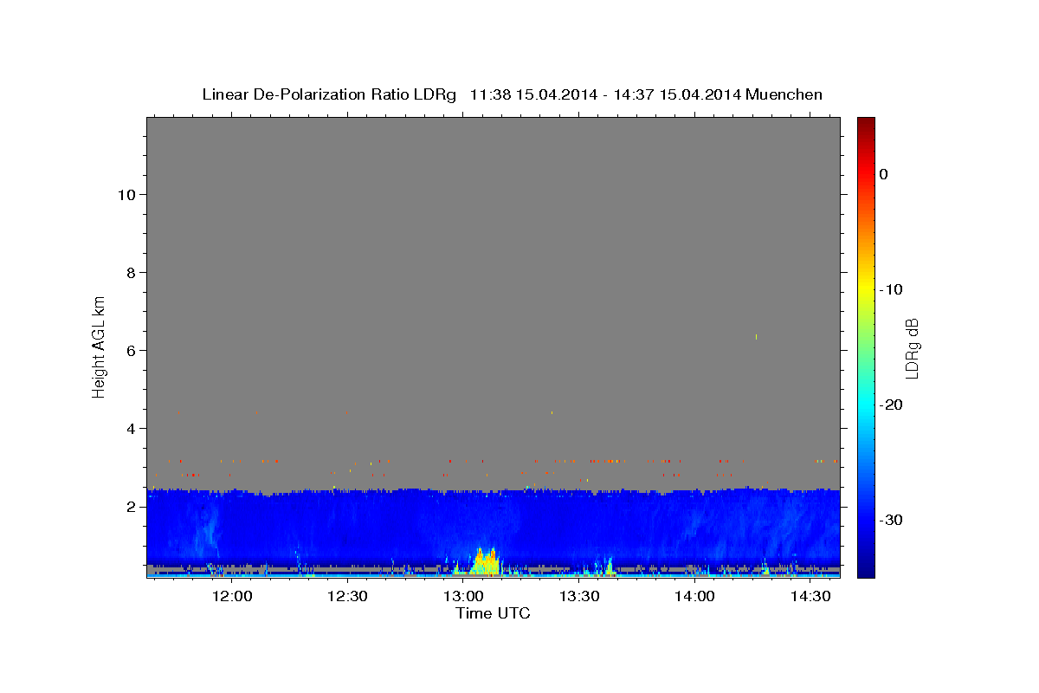1039x693 pixels.
Task: Click the 14:00 time axis label
Action: point(694,596)
